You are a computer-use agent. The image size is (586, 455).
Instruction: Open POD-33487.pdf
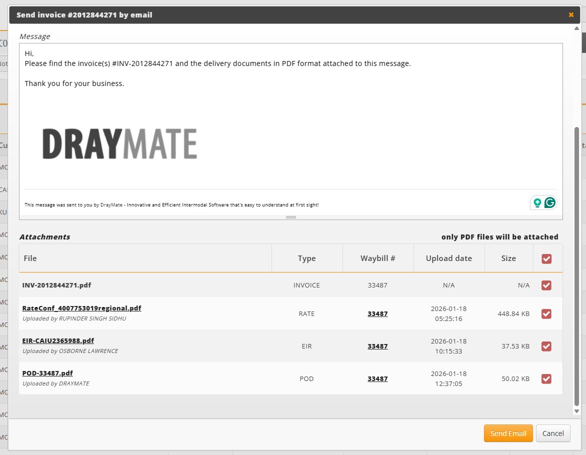tap(47, 373)
